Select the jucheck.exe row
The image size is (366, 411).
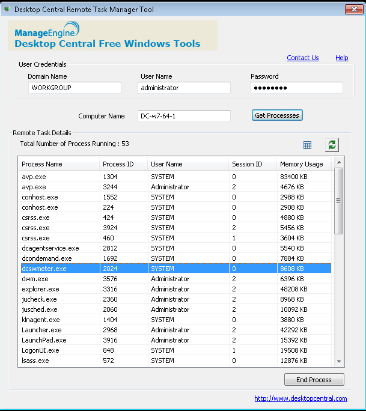point(175,299)
